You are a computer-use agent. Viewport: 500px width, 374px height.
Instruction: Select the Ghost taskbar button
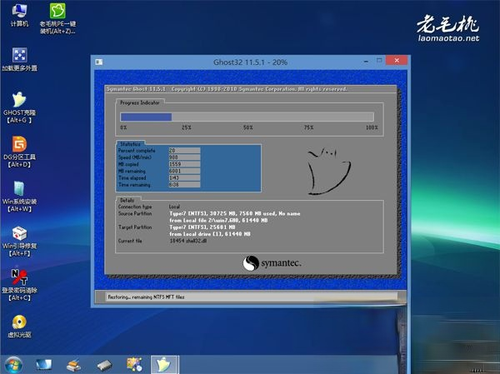[164, 365]
